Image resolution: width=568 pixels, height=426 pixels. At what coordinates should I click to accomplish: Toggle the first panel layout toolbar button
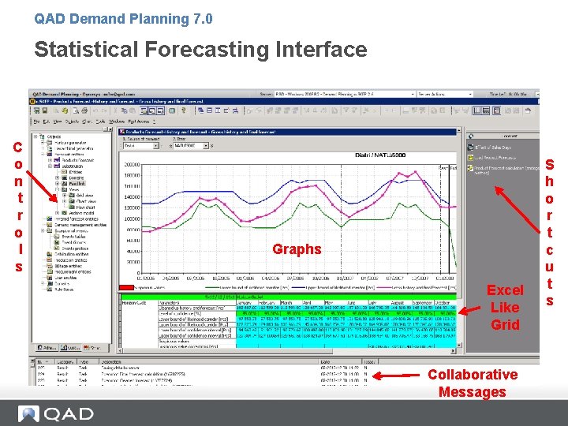coord(144,110)
